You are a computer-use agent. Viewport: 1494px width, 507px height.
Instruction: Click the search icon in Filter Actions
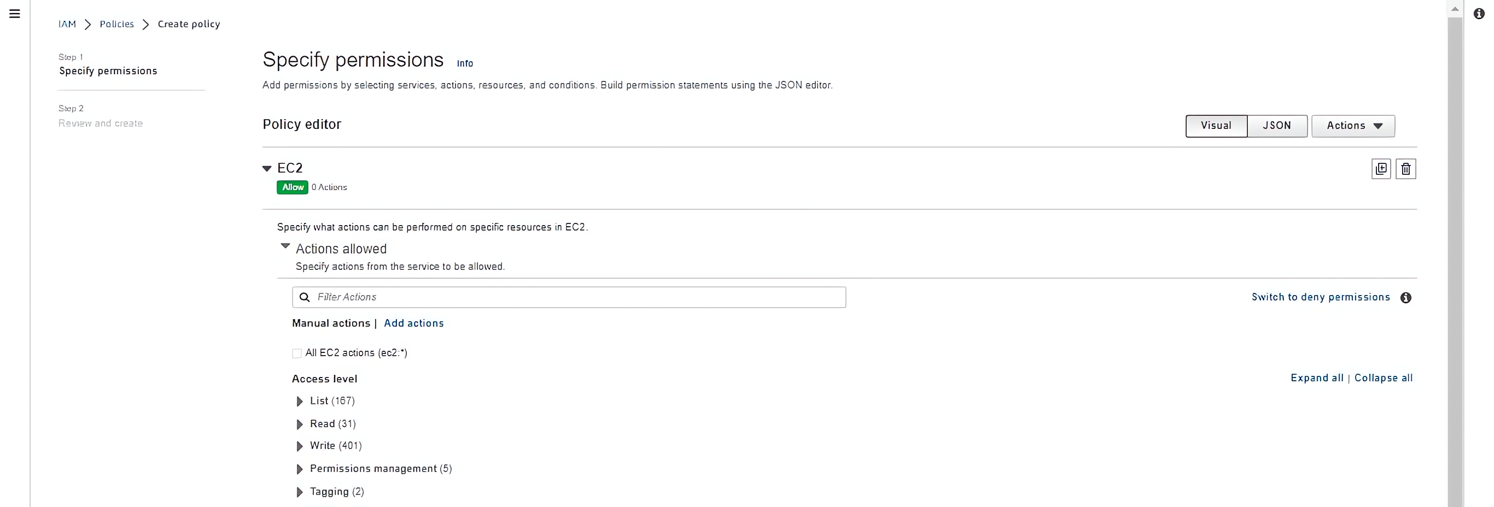click(305, 297)
